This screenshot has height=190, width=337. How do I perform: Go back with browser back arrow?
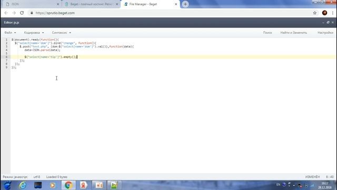pos(6,13)
